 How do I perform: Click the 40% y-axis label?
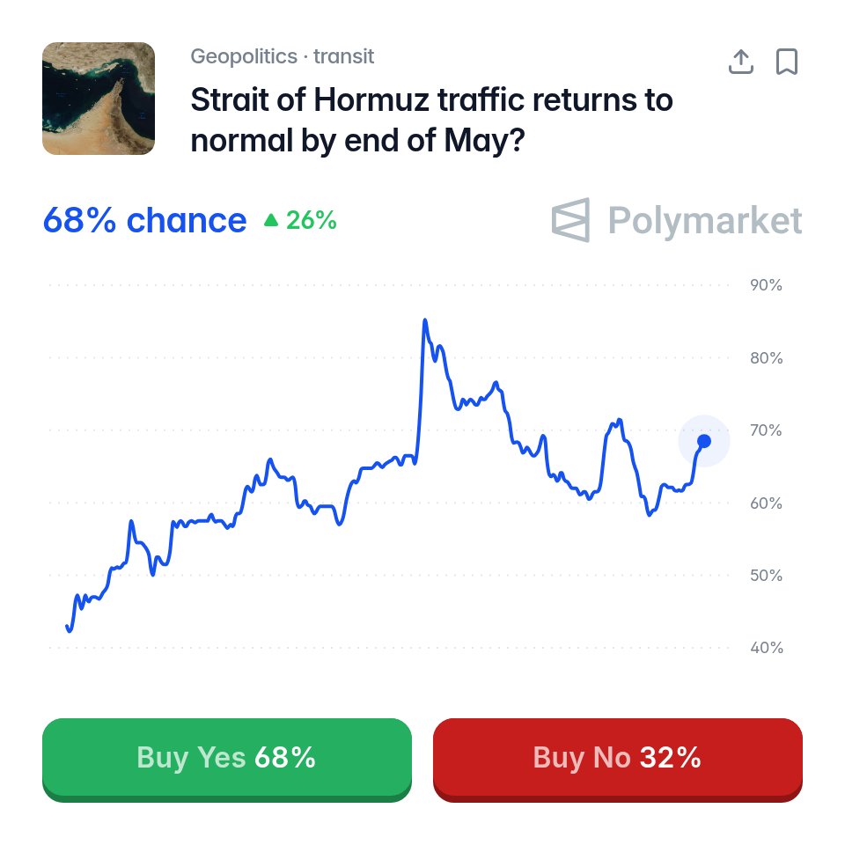[x=766, y=648]
